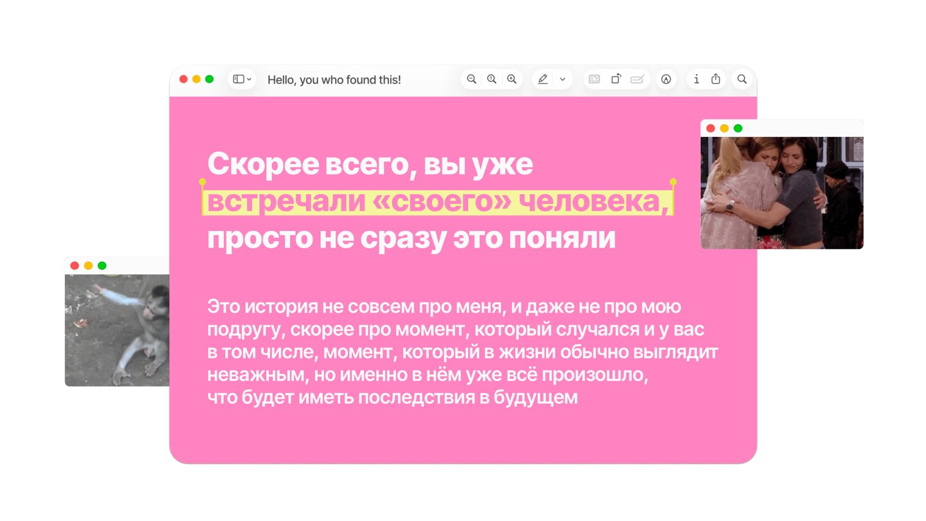Reset to actual size magnifier icon
This screenshot has width=926, height=521.
point(491,79)
